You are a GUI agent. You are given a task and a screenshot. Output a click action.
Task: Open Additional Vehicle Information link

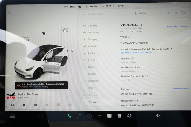point(136,52)
